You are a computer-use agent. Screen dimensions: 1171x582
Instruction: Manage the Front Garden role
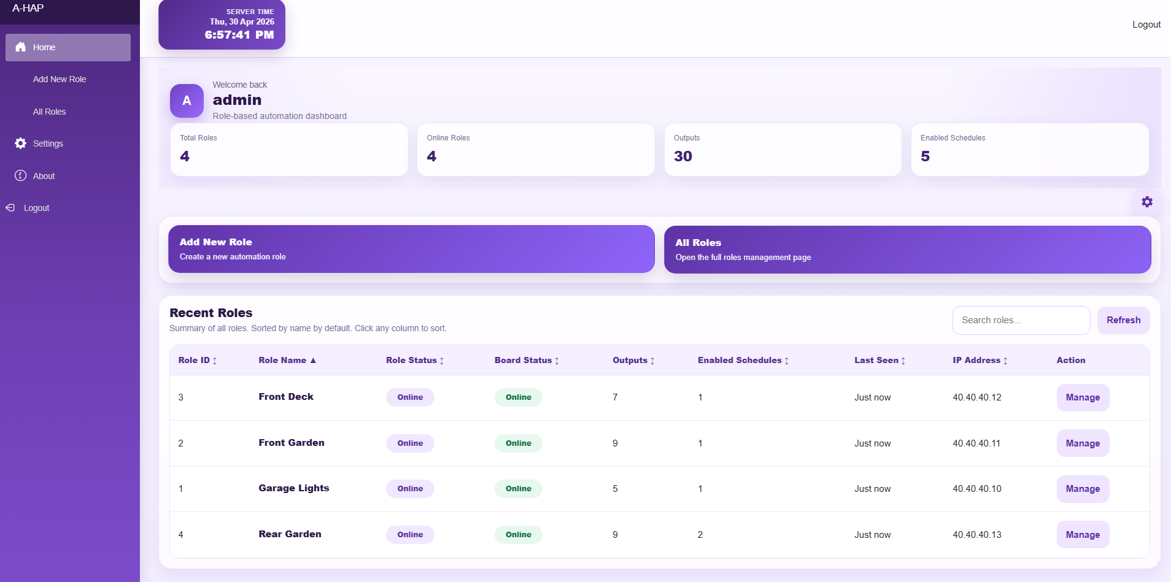[x=1083, y=443]
